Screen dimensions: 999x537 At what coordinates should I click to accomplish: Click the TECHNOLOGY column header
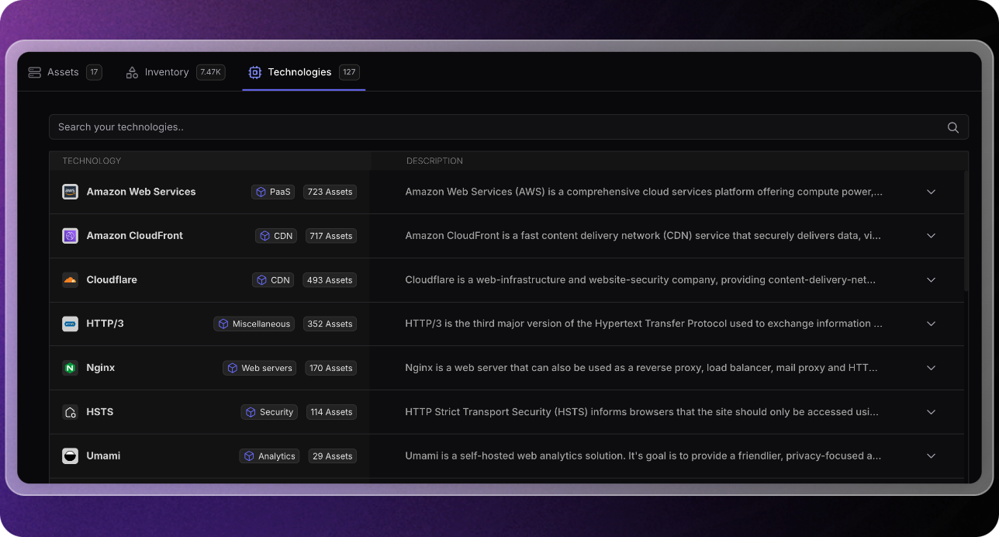[92, 161]
